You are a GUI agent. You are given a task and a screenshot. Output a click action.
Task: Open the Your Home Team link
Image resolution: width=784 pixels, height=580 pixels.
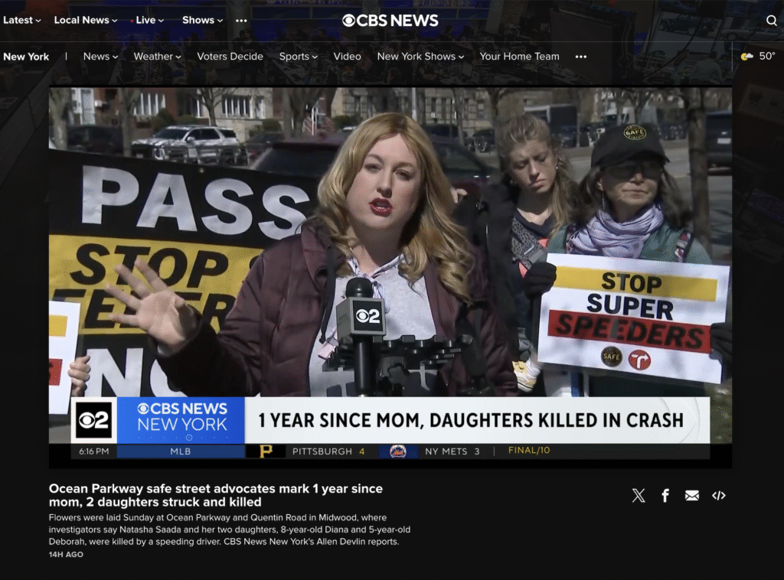click(519, 57)
